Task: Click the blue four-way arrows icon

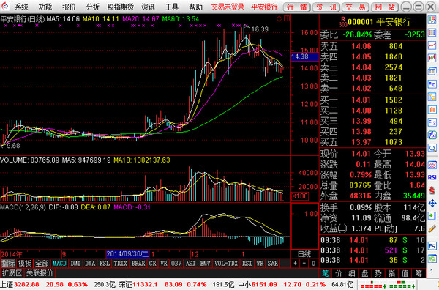Action: [432, 203]
